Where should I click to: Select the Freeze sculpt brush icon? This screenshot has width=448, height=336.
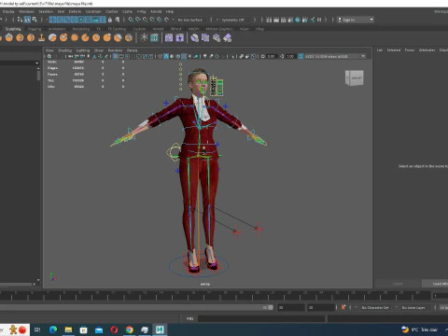coord(129,38)
